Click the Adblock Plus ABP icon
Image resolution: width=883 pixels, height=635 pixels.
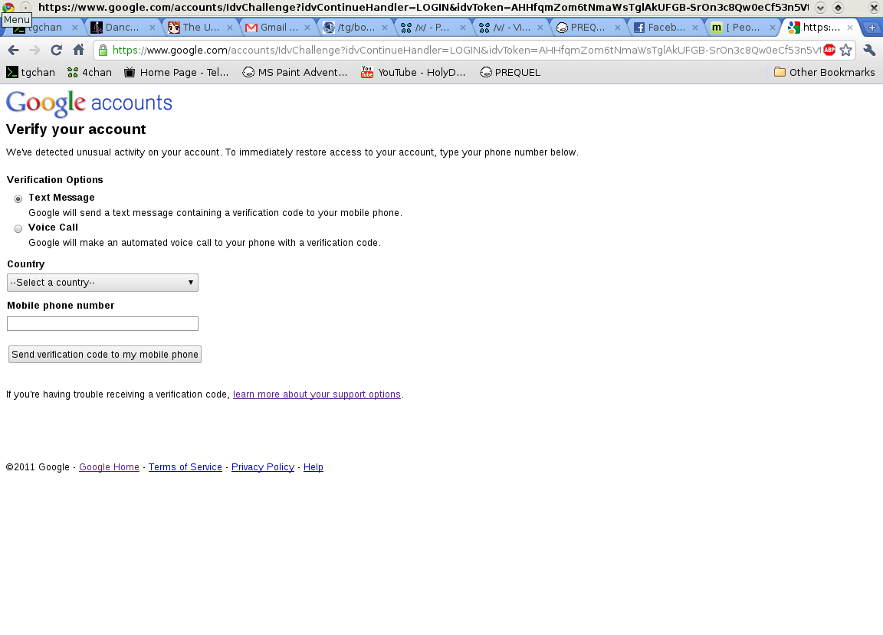point(829,51)
